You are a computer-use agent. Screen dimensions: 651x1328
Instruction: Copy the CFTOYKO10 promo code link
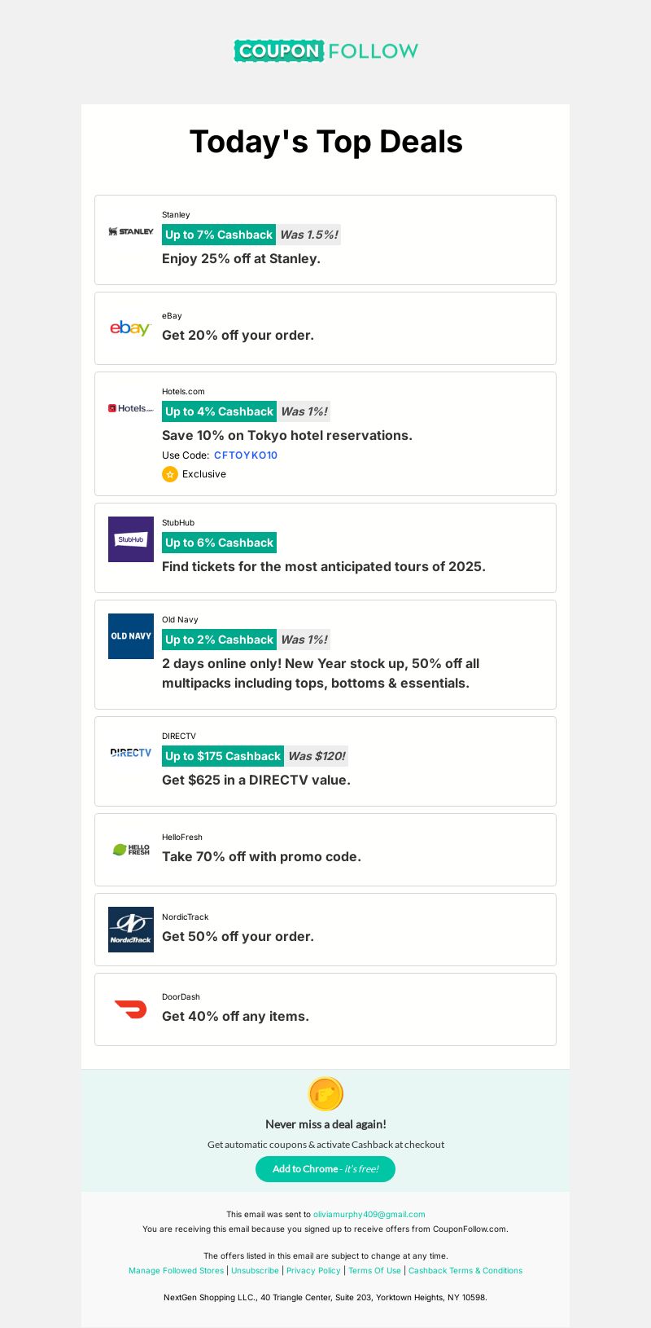tap(246, 455)
